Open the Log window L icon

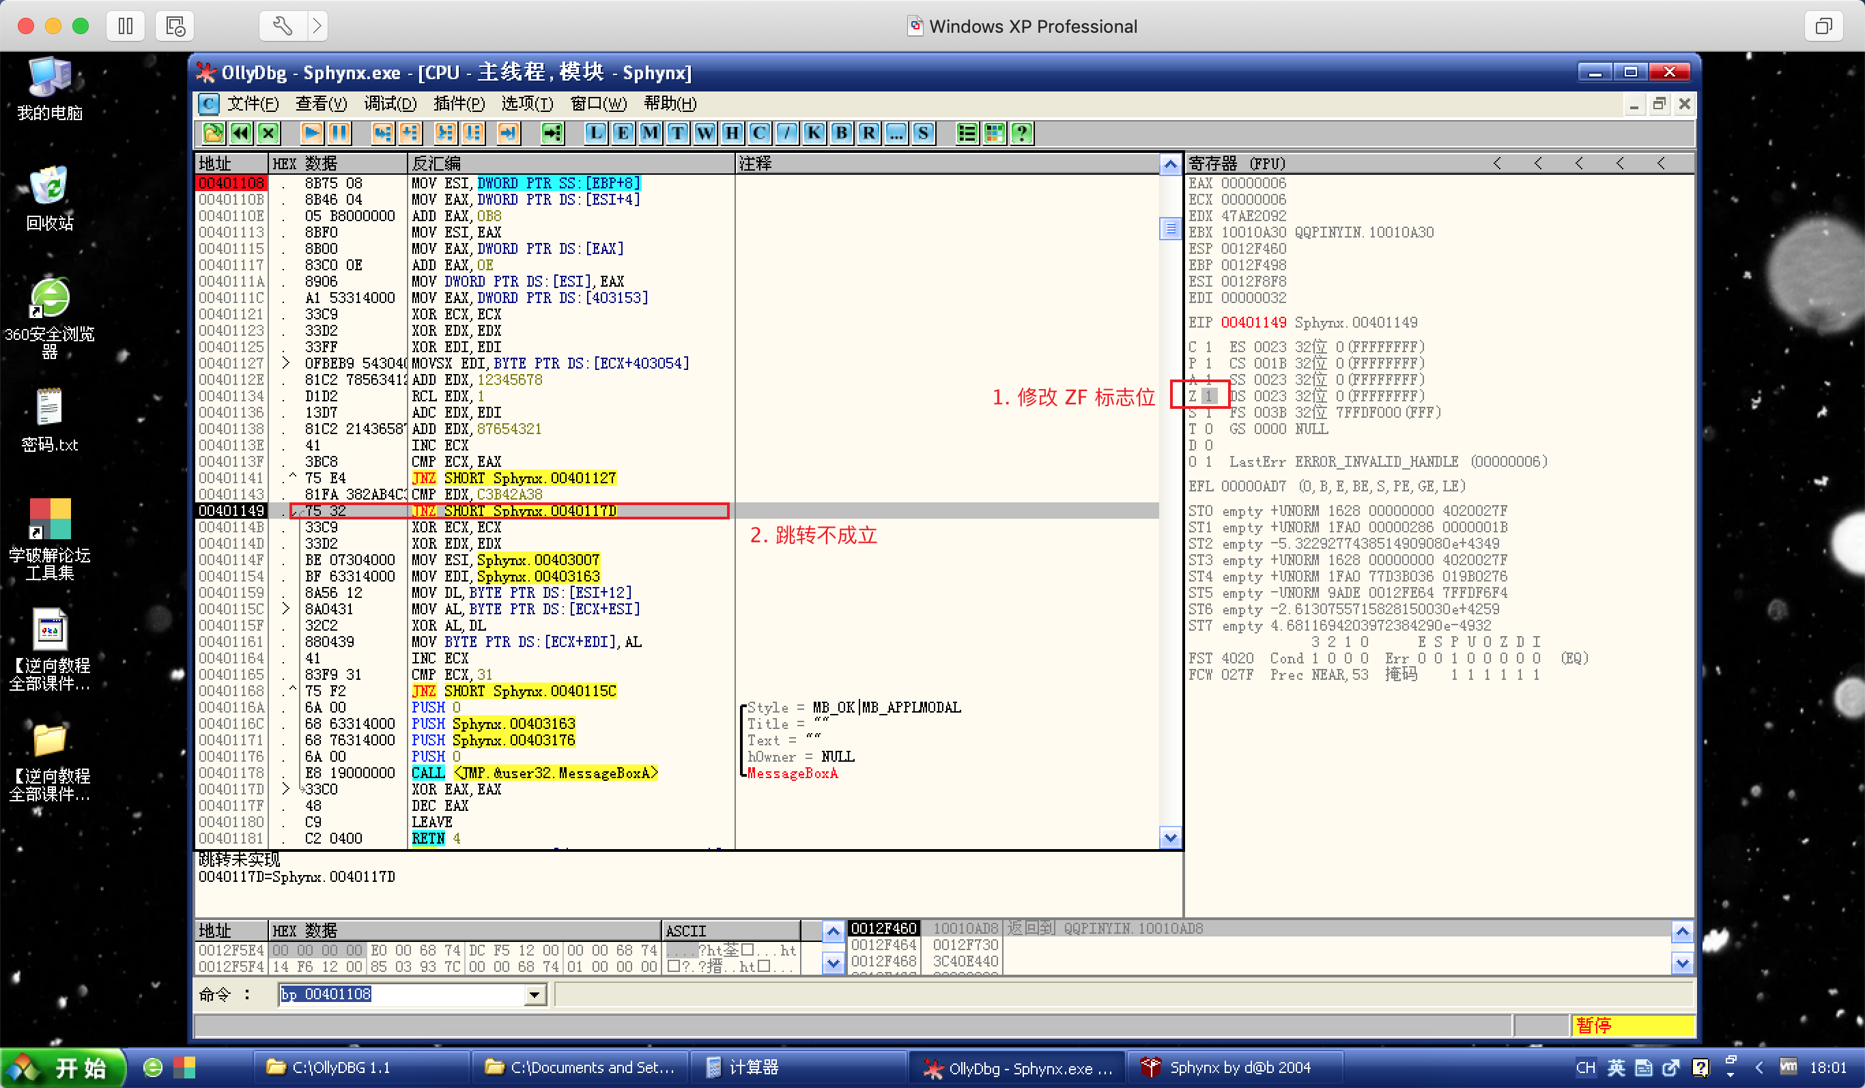[595, 133]
